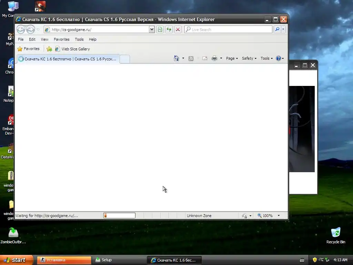Click the red Stop loading icon

pos(178,30)
